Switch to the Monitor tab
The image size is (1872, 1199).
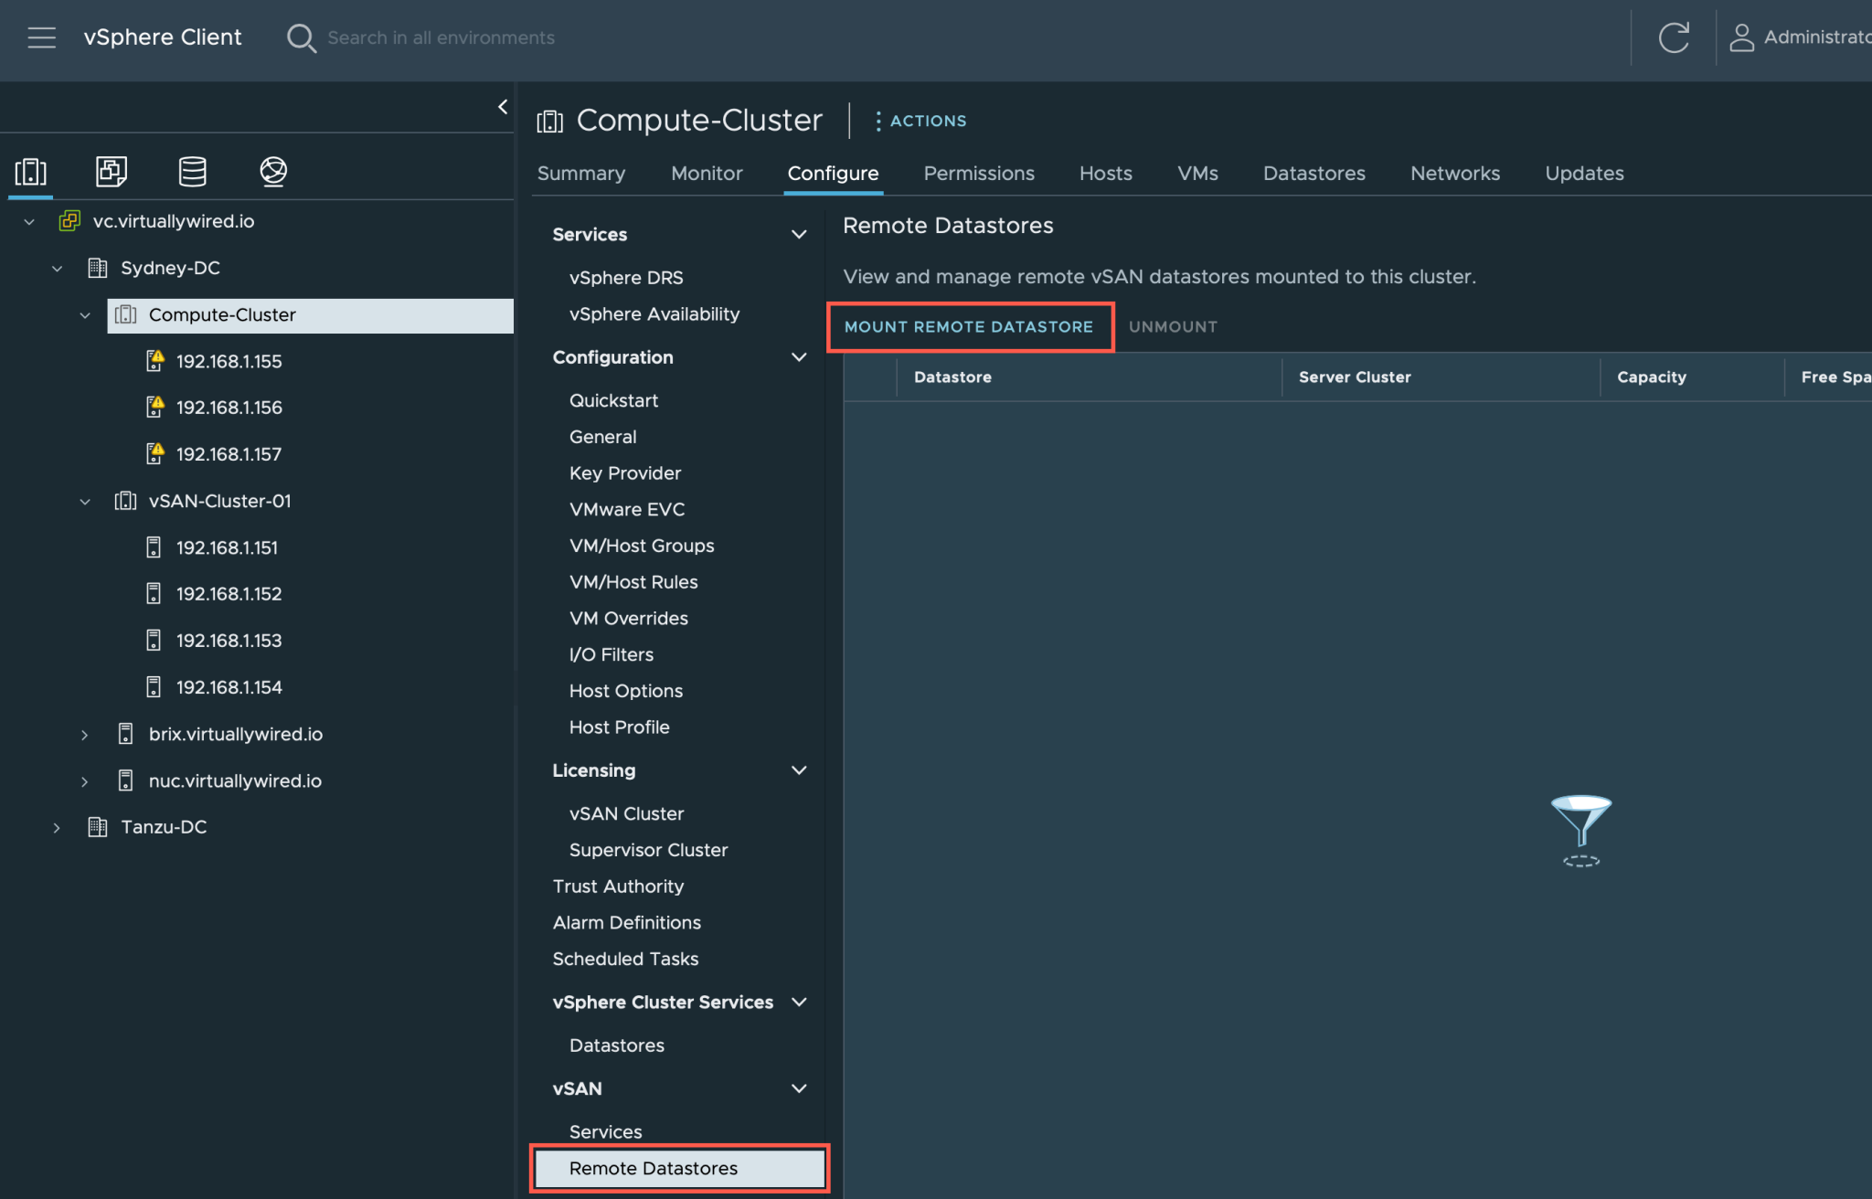(x=706, y=173)
